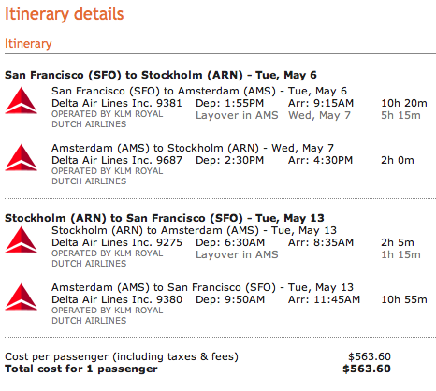
Task: Click the bold total cost $563.60
Action: [x=367, y=369]
